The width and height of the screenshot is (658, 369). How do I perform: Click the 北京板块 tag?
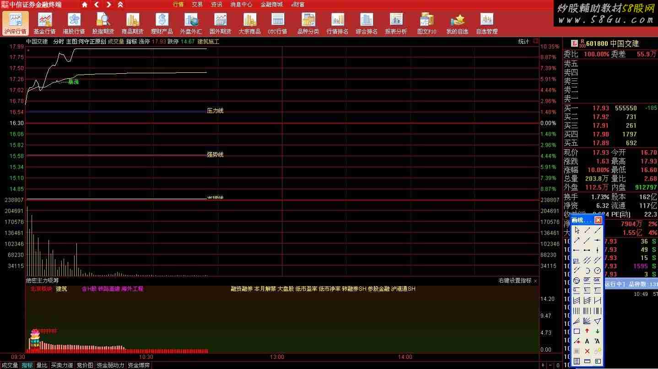[41, 289]
